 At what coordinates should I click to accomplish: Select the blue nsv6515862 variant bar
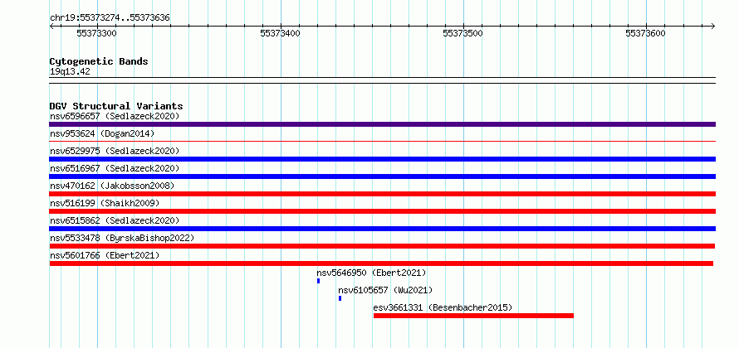click(382, 229)
